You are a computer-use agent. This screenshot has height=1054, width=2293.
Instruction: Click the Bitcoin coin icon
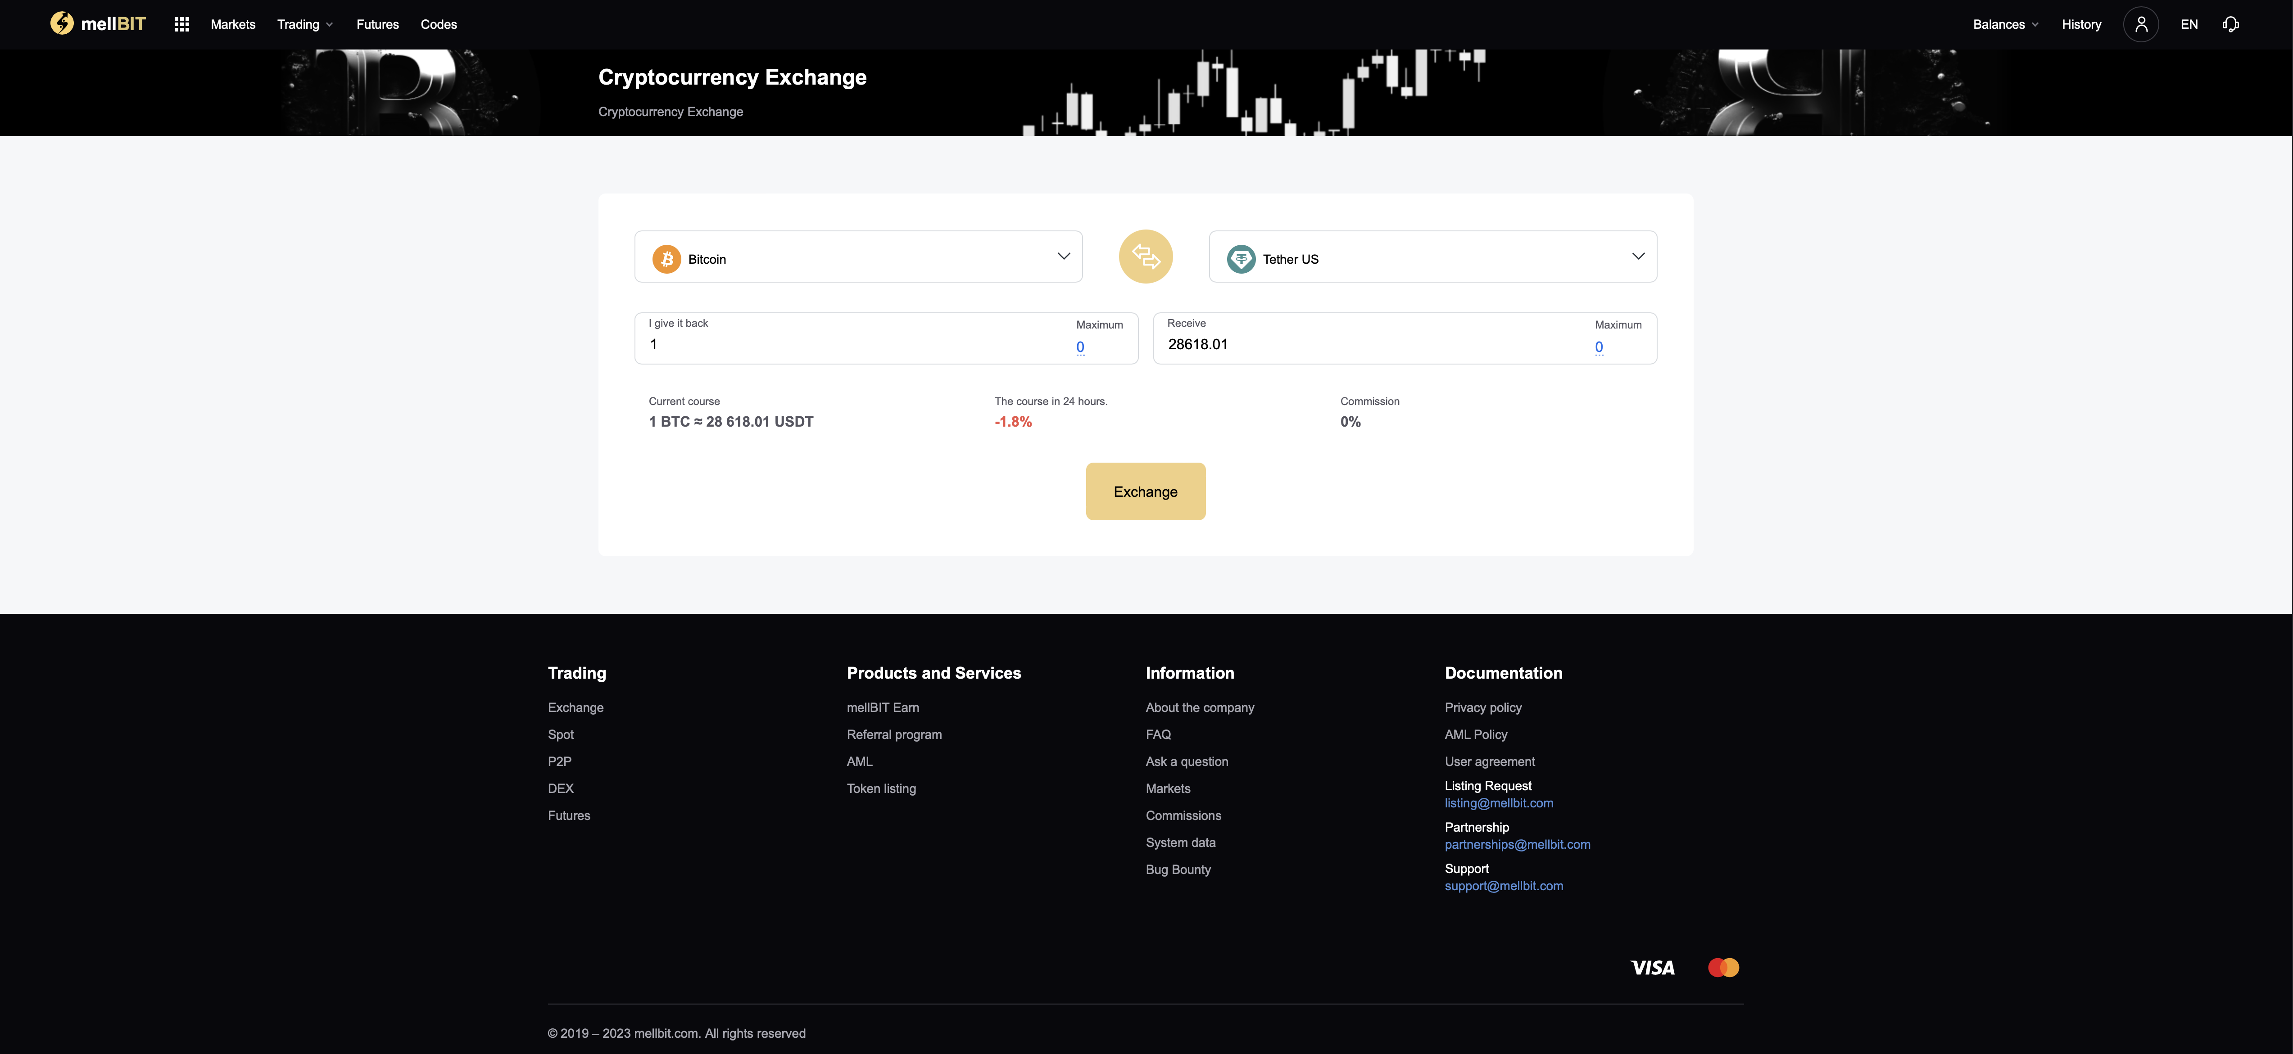pyautogui.click(x=666, y=259)
